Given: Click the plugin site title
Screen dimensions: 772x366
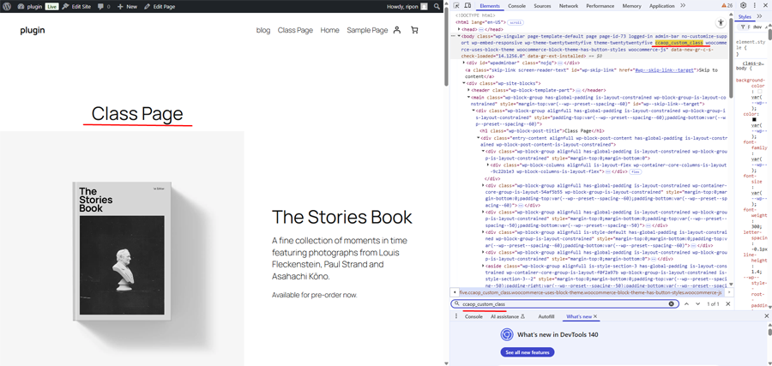Looking at the screenshot, I should point(33,30).
